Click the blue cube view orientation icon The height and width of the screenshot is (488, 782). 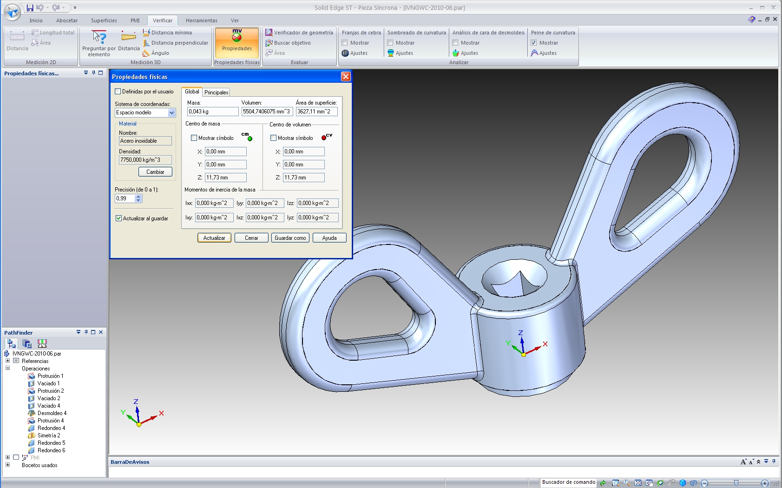682,483
